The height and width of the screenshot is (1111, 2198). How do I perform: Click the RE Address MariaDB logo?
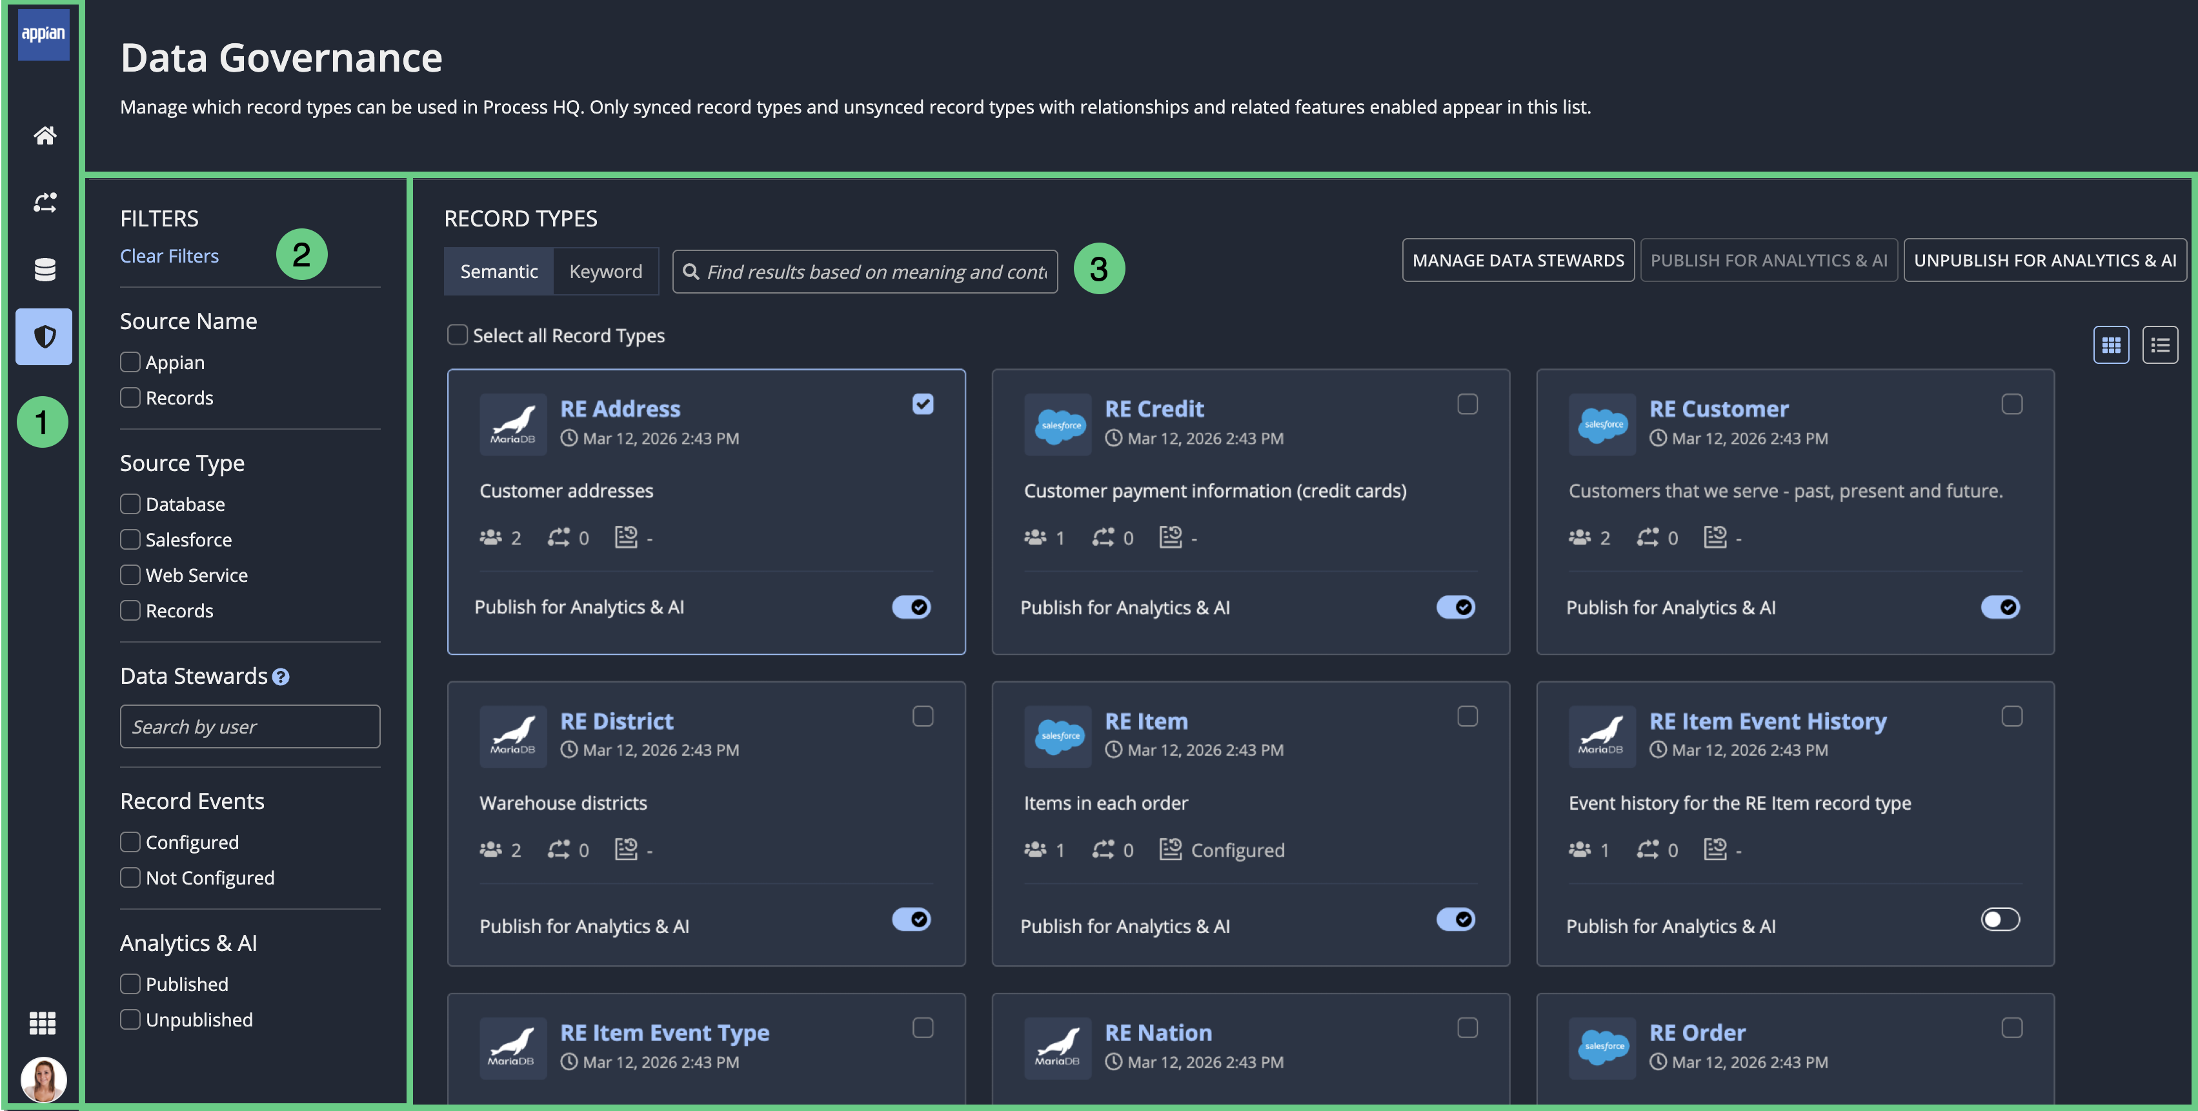point(513,424)
